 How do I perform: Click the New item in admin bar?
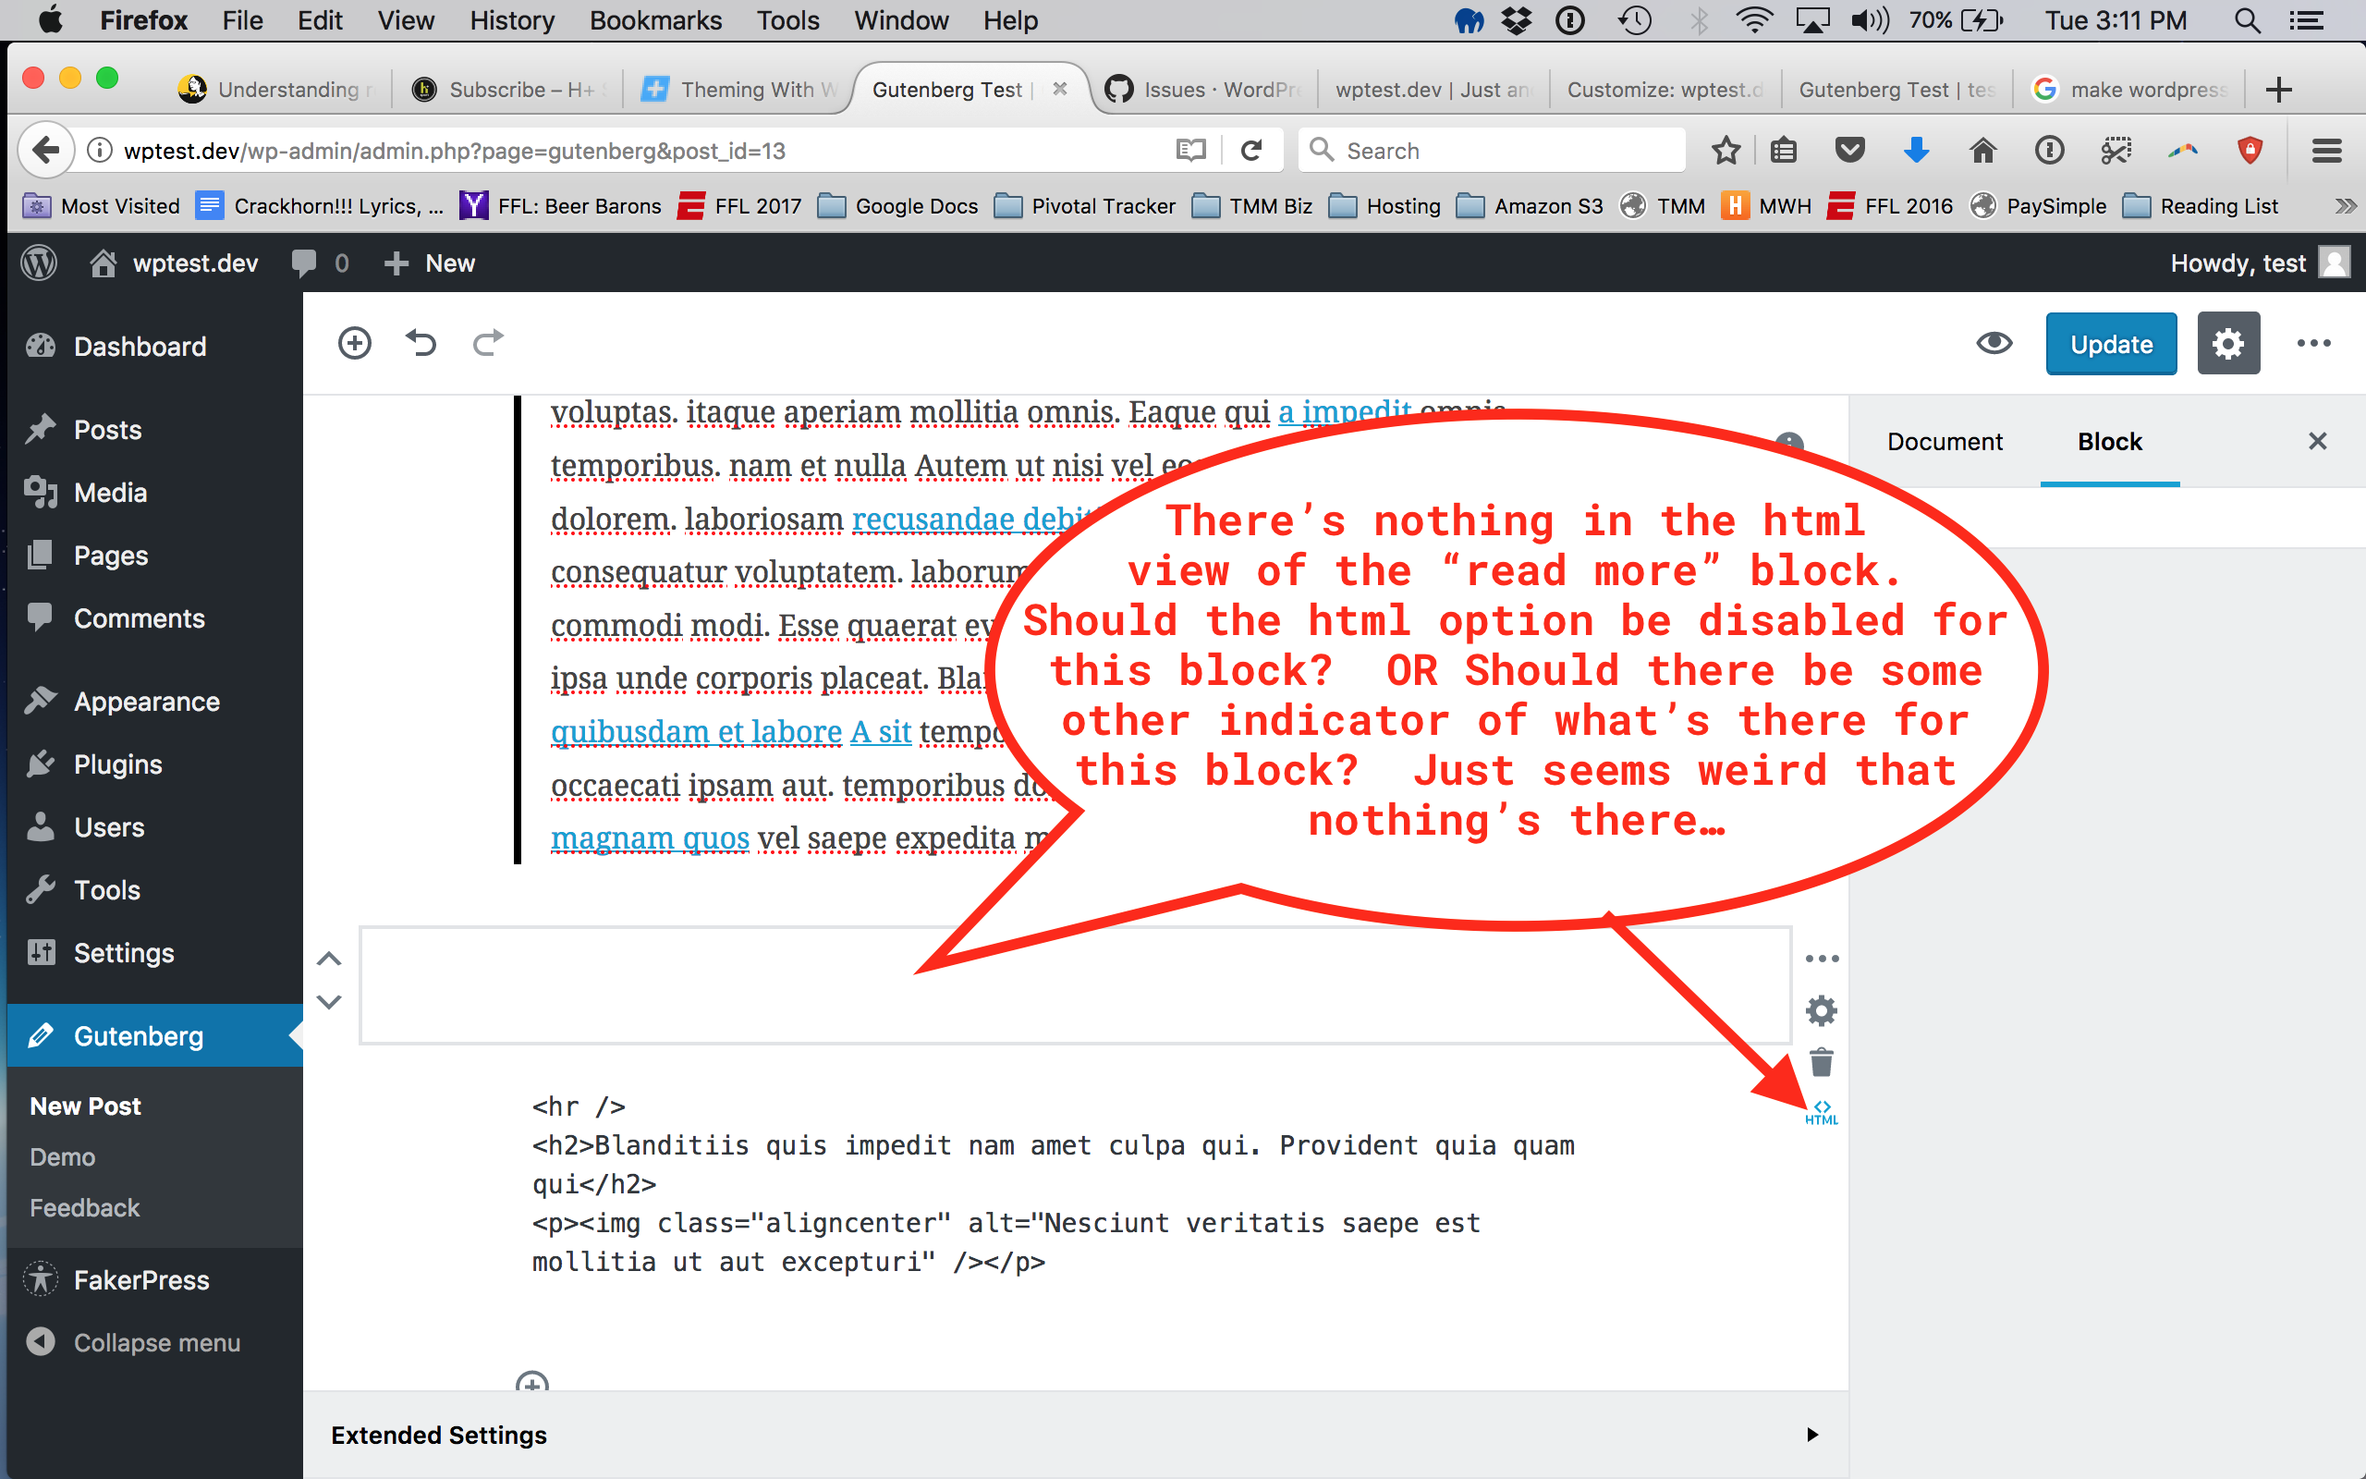(x=430, y=263)
